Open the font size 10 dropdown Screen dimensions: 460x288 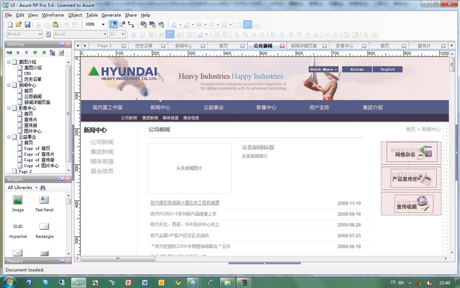click(123, 34)
